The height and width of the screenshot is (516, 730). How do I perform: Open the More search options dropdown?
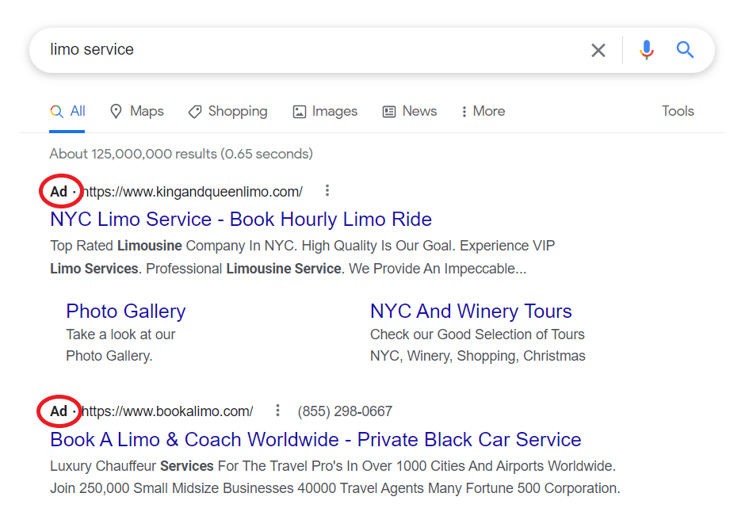coord(482,111)
